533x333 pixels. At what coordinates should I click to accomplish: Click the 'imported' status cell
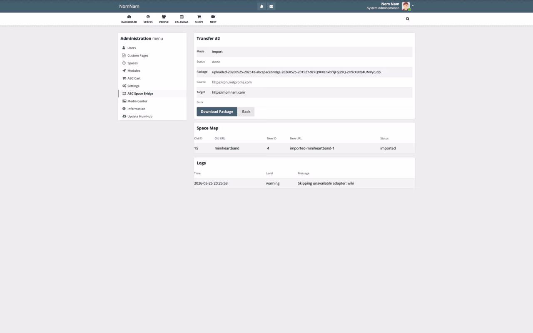coord(388,148)
